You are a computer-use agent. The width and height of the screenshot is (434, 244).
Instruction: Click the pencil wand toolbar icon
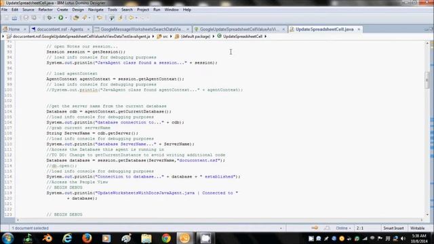coord(84,18)
